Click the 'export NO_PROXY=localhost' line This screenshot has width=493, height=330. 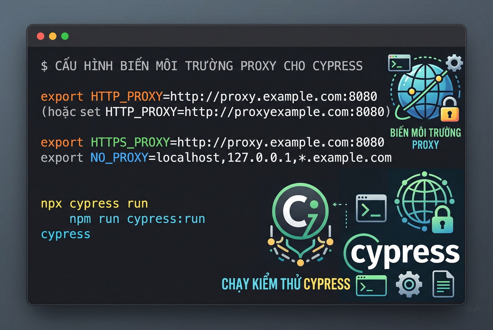[x=216, y=158]
